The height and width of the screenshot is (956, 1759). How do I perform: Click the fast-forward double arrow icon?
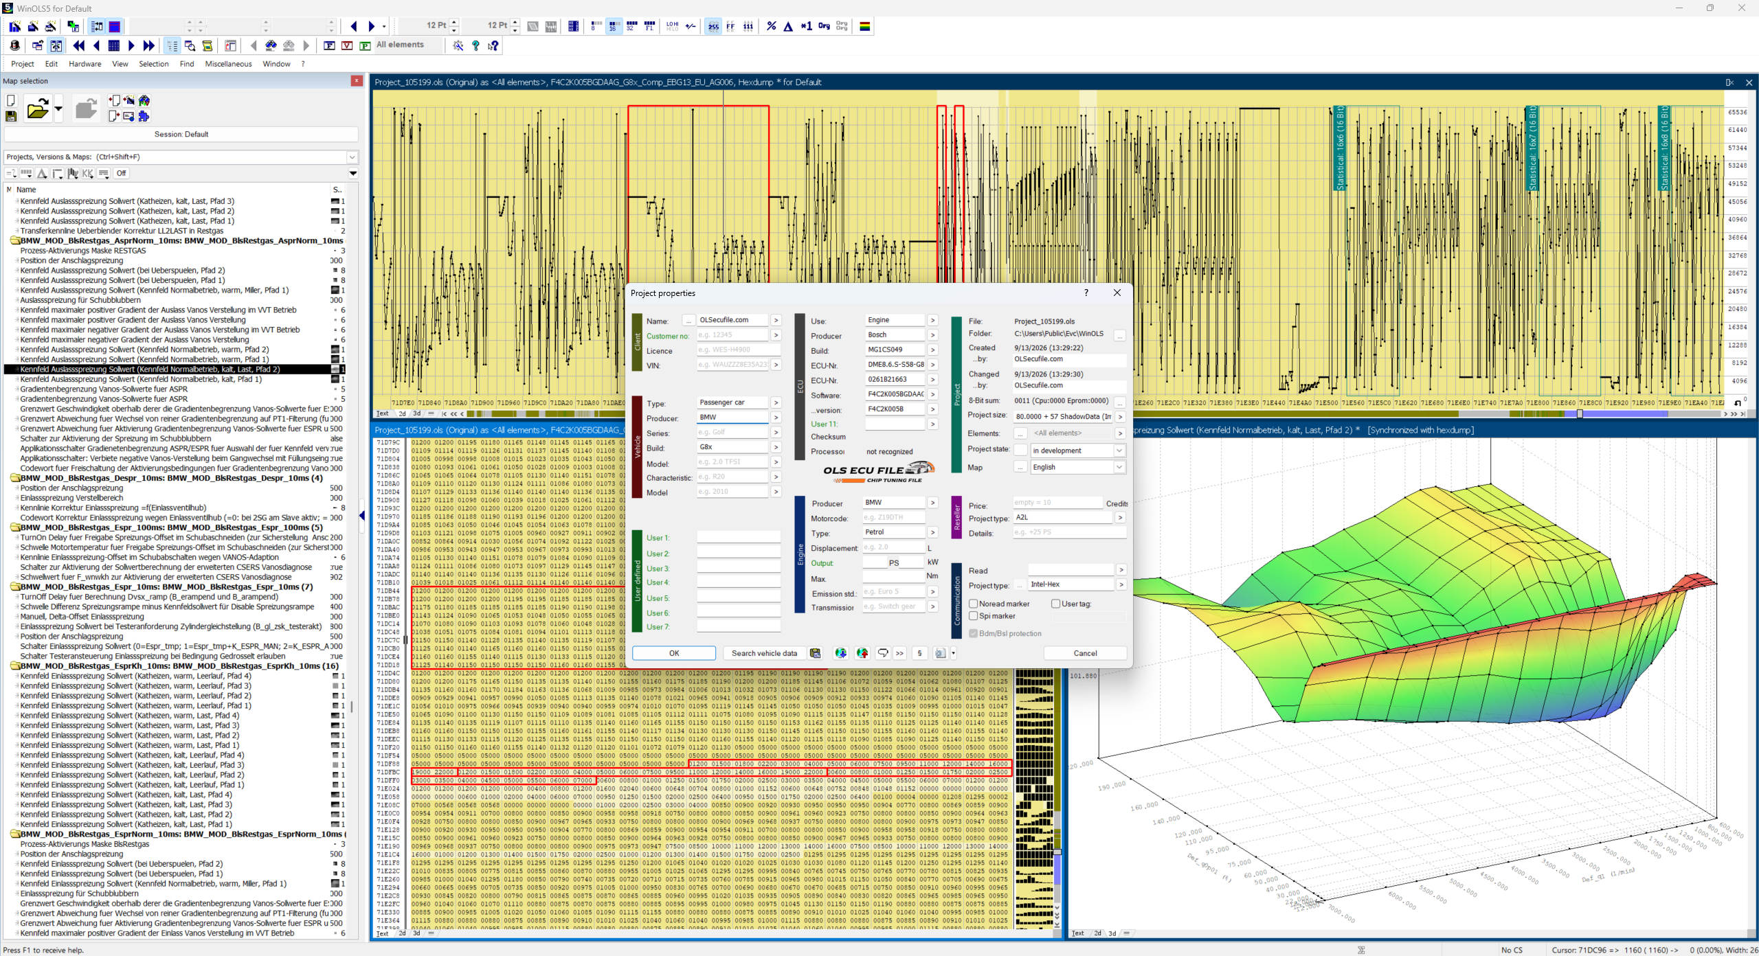click(149, 45)
